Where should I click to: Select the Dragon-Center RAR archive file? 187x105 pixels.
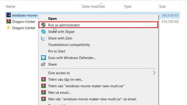21,22
